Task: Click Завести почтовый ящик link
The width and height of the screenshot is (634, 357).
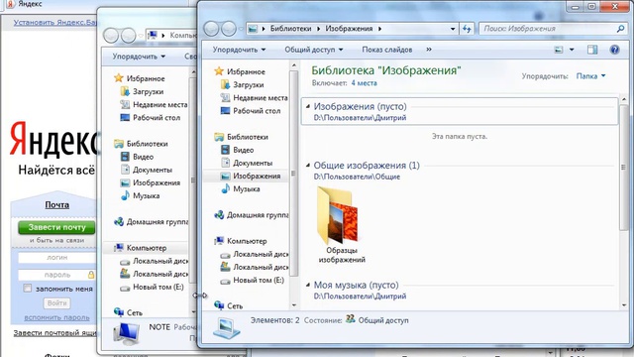Action: [55, 333]
